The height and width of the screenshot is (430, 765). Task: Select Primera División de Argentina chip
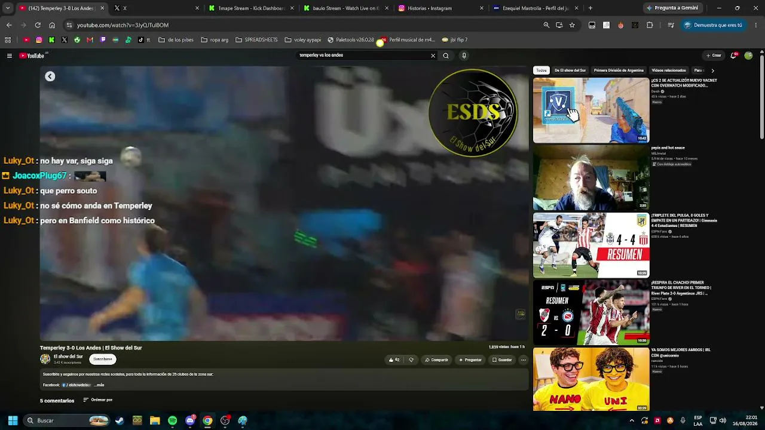(x=619, y=70)
